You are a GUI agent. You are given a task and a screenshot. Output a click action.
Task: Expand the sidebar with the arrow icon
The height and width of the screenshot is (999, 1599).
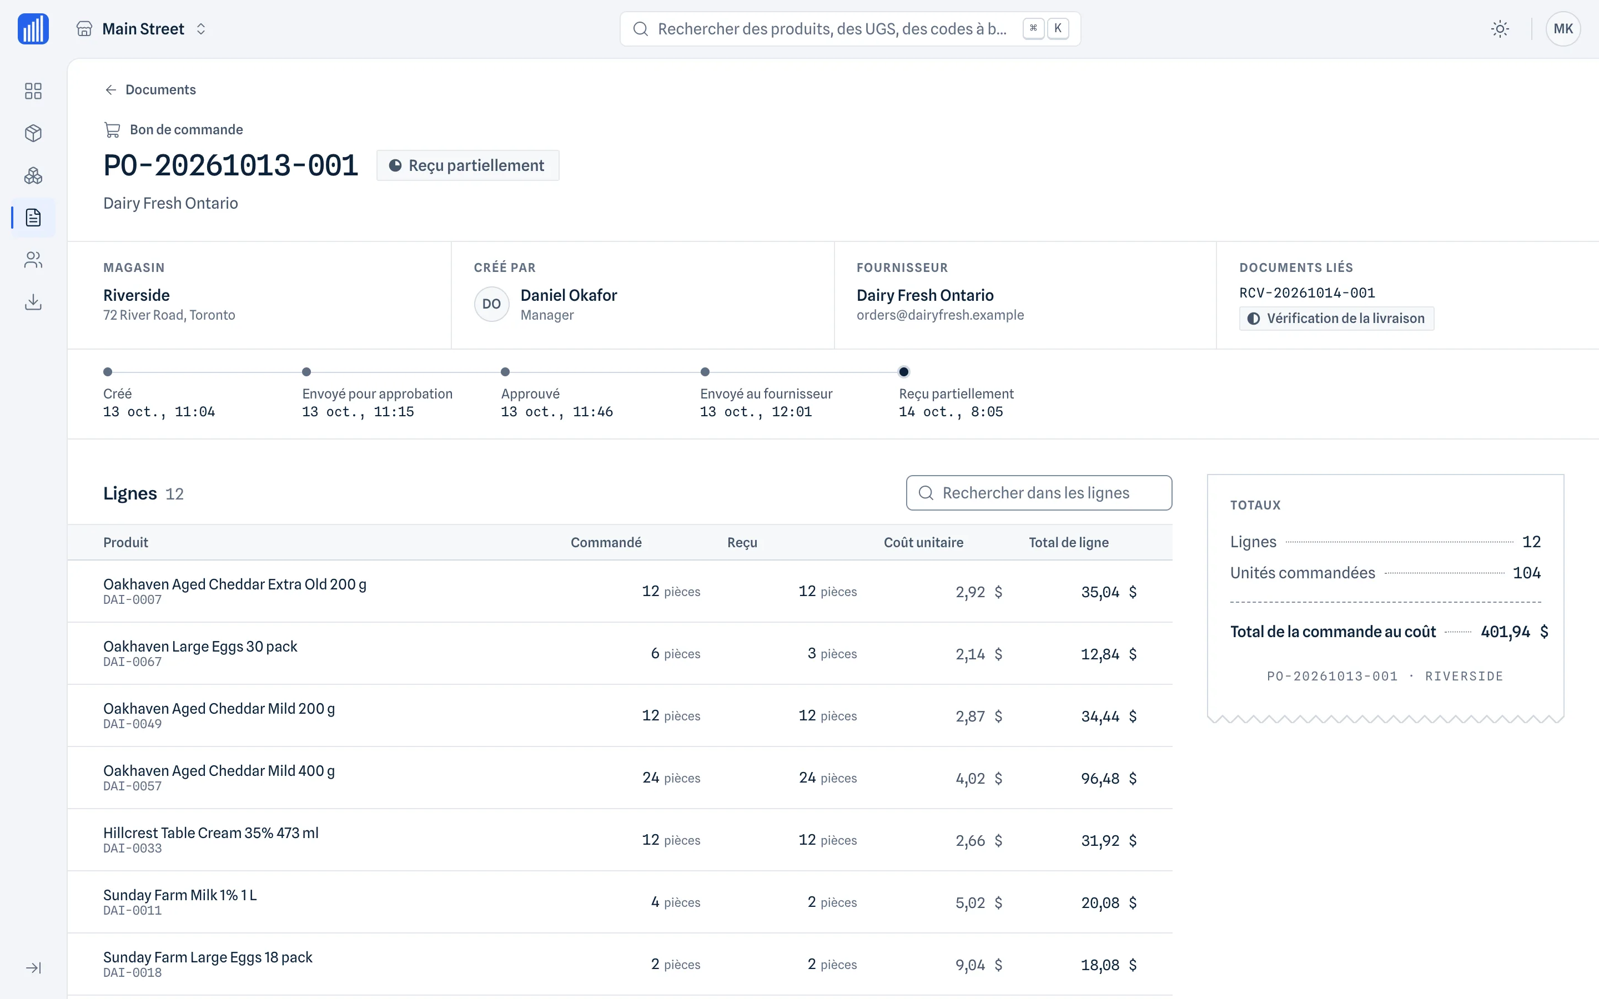tap(33, 968)
